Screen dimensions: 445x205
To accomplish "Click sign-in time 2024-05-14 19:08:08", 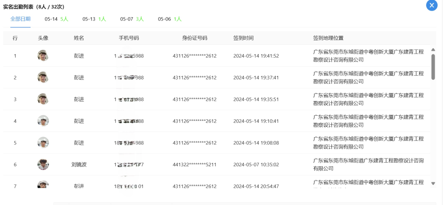I will point(256,143).
